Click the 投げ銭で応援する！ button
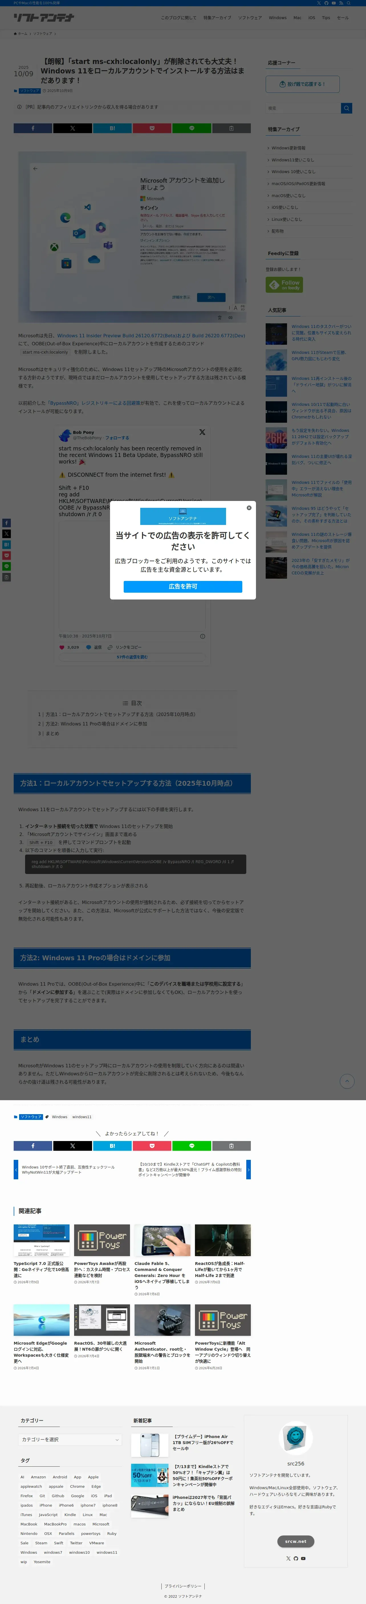Viewport: 366px width, 1604px height. click(303, 84)
